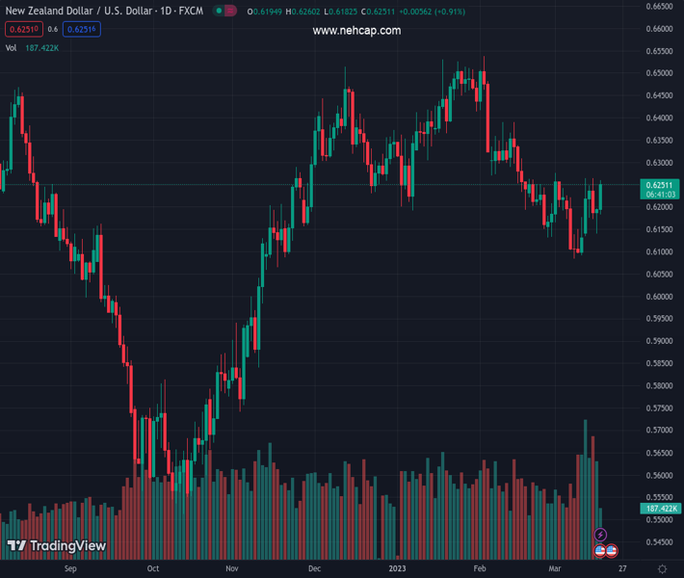Click the 0.6 spread value
Screen dimensions: 684x578
click(x=52, y=30)
